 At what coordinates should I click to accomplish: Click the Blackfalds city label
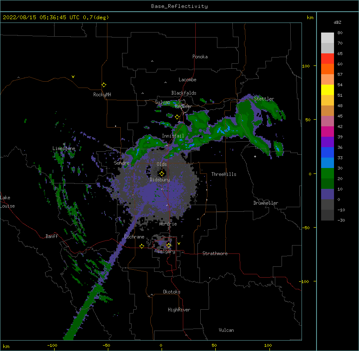point(184,93)
